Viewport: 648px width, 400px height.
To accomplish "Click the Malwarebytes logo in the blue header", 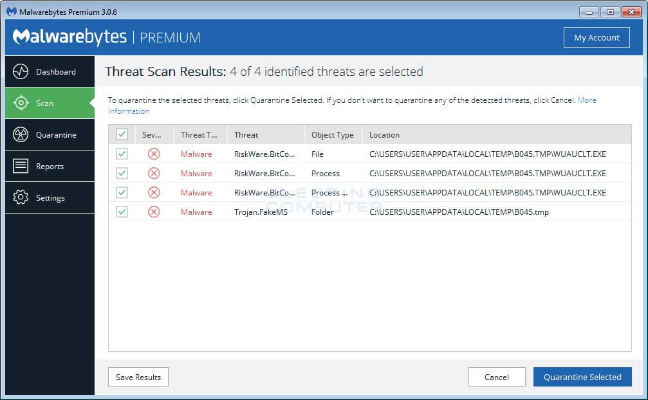I will tap(69, 37).
